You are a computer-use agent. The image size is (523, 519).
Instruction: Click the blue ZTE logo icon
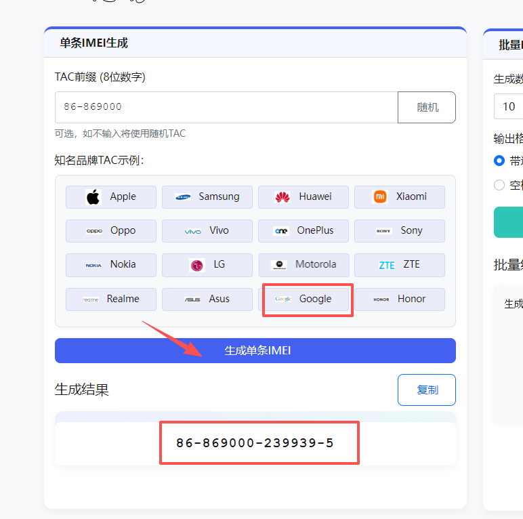[387, 265]
